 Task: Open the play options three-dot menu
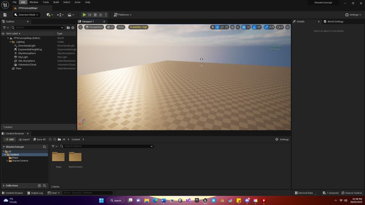pyautogui.click(x=106, y=15)
